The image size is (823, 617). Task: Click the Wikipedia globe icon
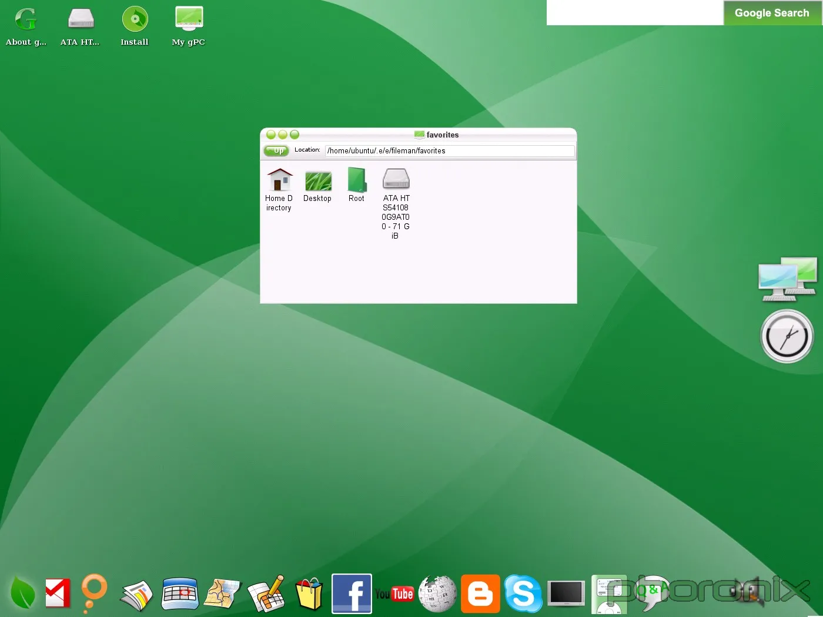point(437,594)
